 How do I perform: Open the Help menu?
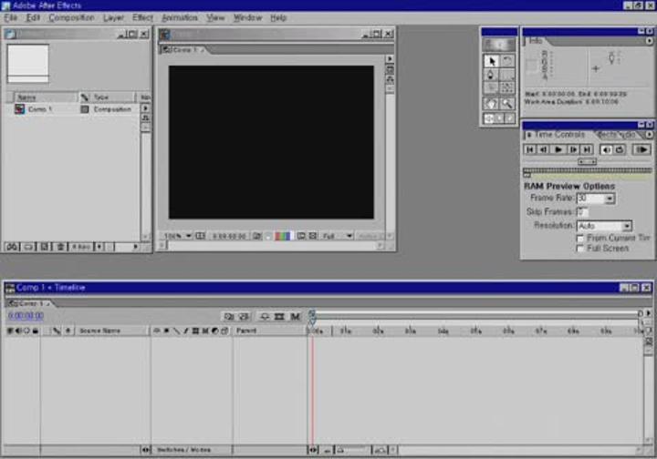[278, 17]
